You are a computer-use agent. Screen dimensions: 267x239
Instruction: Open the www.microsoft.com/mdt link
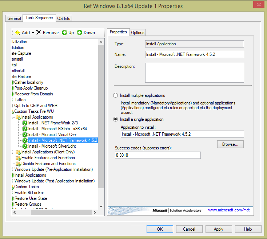(x=229, y=210)
